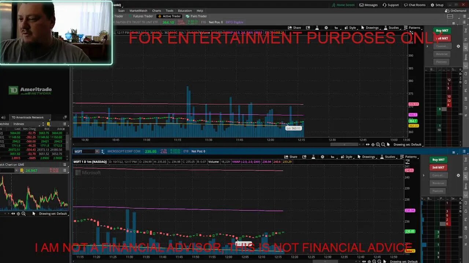Screen dimensions: 469x263
Task: Click Sell MKT in upper panel
Action: (x=442, y=38)
